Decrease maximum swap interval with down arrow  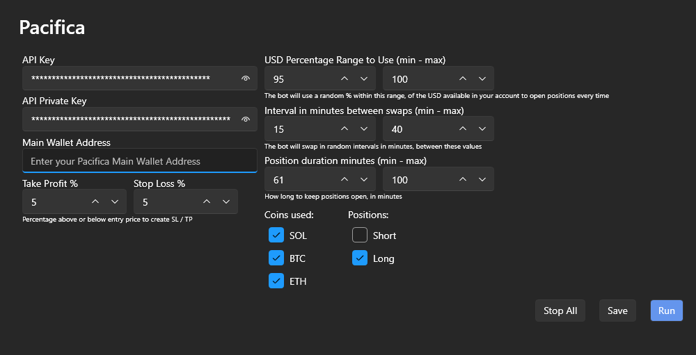pos(482,129)
